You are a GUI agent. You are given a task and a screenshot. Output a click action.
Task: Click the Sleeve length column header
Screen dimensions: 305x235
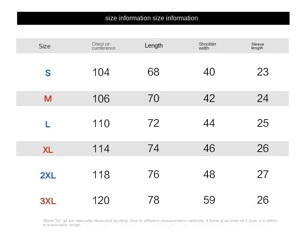tap(257, 46)
